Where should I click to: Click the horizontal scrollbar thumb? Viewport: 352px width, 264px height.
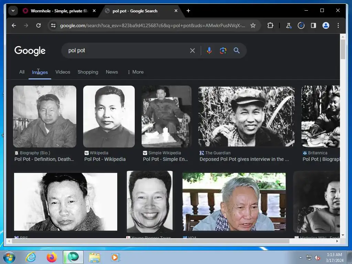click(151, 241)
